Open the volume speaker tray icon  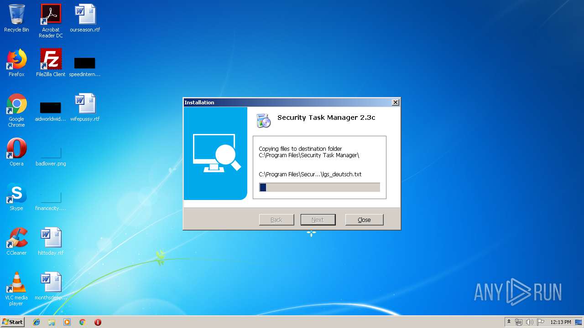[x=530, y=322]
